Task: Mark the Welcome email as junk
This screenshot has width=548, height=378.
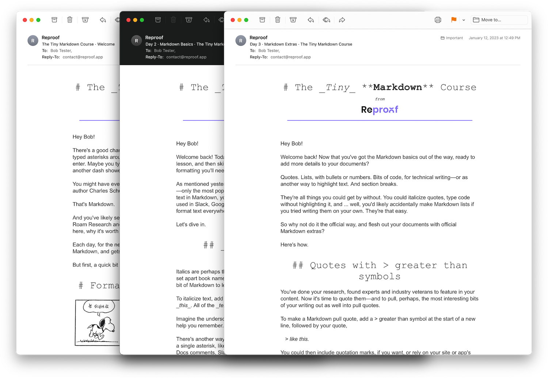Action: pyautogui.click(x=85, y=20)
